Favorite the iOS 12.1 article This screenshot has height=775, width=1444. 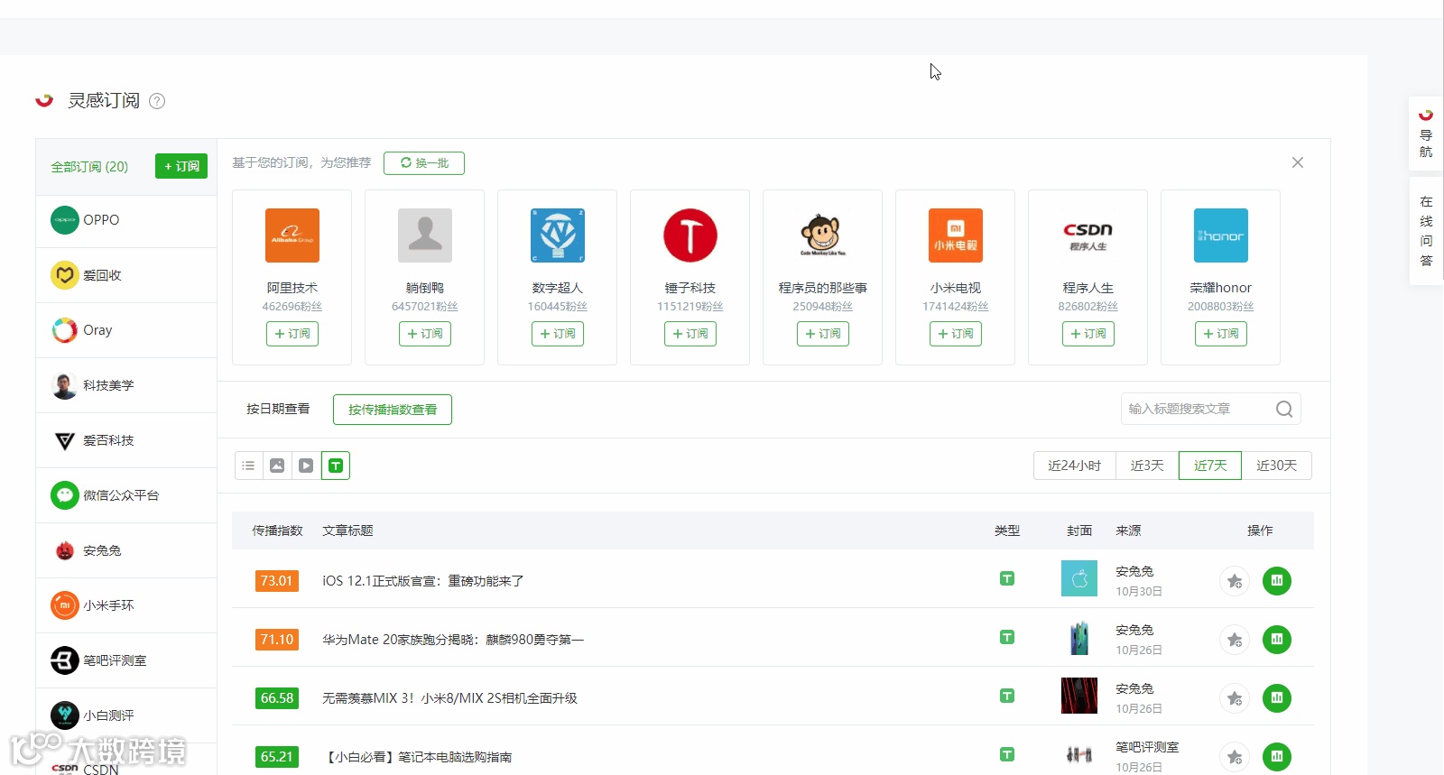1234,581
